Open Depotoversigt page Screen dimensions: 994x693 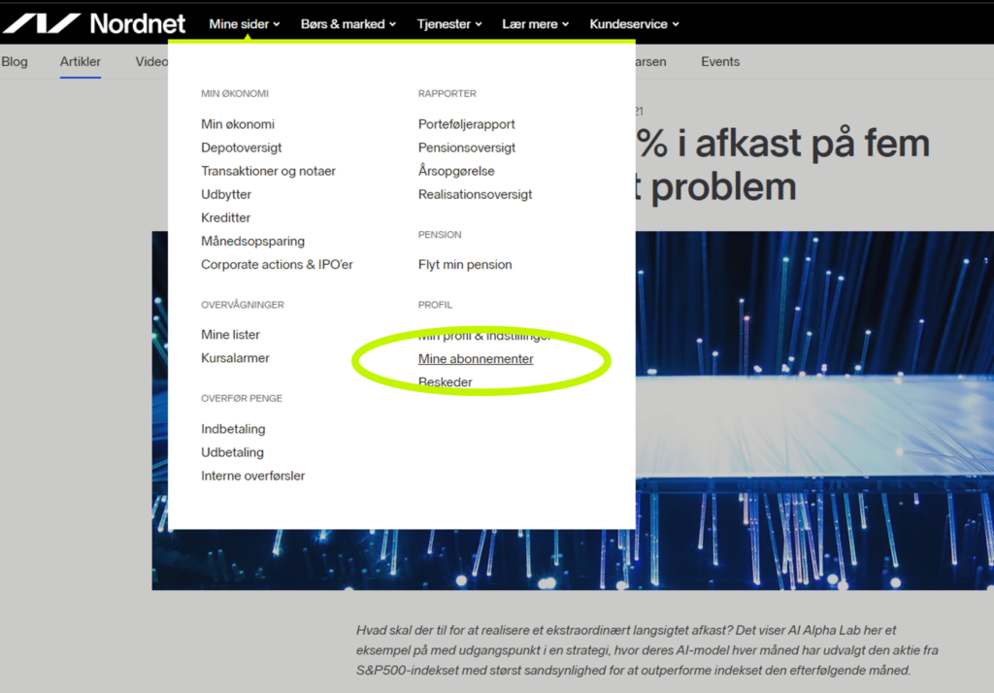[x=241, y=148]
